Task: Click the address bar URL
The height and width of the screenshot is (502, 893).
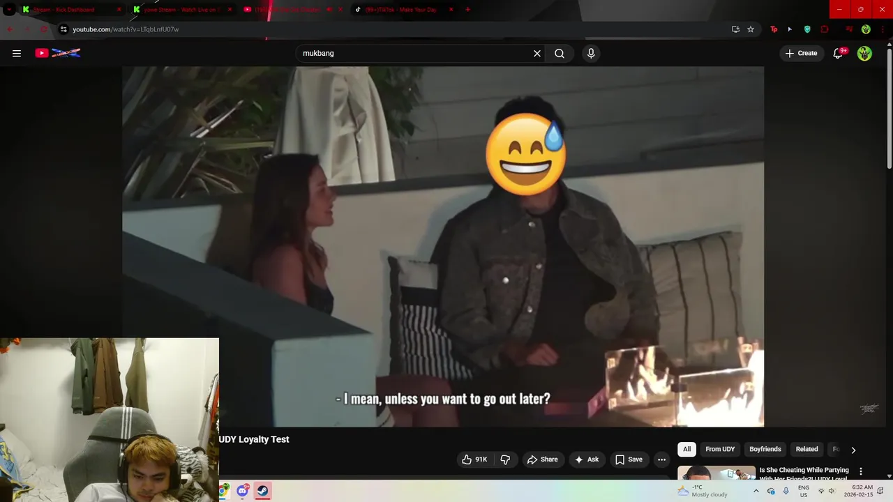Action: coord(126,29)
